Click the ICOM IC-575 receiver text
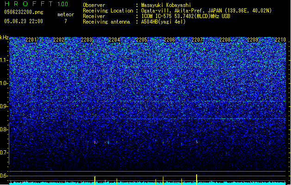The height and width of the screenshot is (185, 291). pos(186,16)
